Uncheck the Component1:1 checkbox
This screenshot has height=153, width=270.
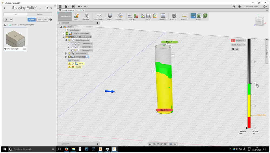point(72,44)
